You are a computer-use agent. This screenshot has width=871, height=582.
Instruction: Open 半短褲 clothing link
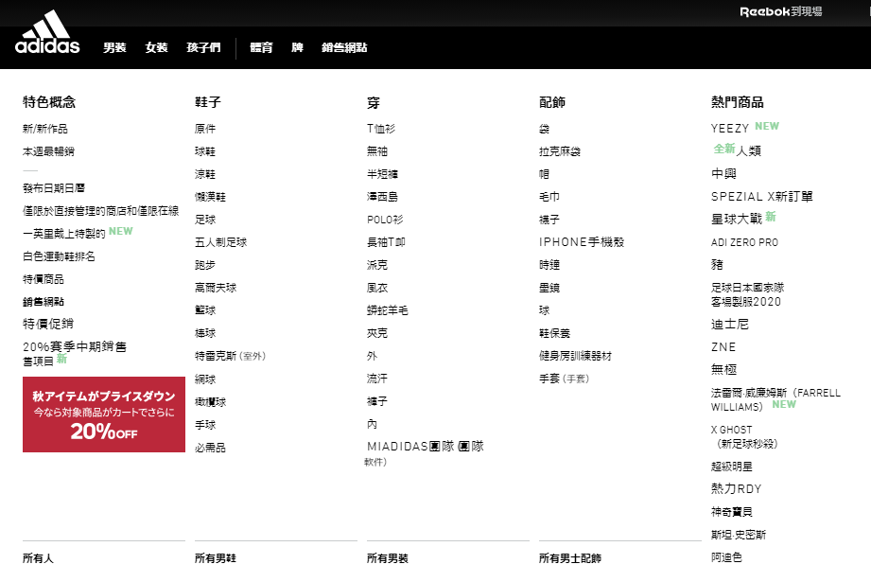(382, 174)
